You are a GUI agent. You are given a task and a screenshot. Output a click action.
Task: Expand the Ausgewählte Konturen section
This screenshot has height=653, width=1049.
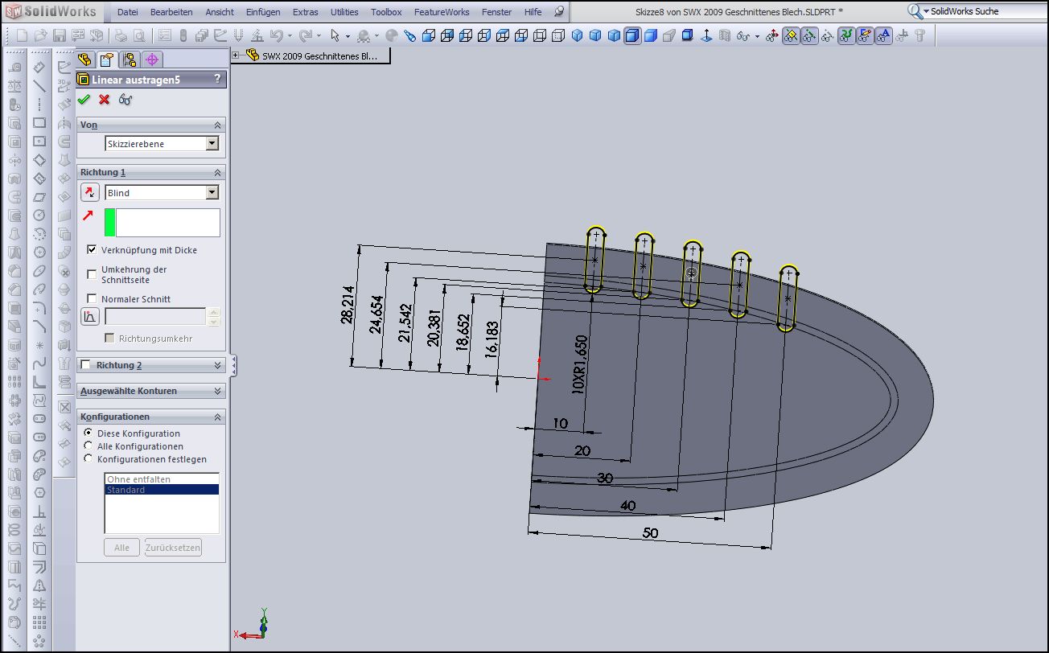click(217, 391)
